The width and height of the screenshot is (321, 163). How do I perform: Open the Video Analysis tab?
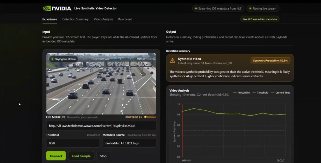[103, 19]
